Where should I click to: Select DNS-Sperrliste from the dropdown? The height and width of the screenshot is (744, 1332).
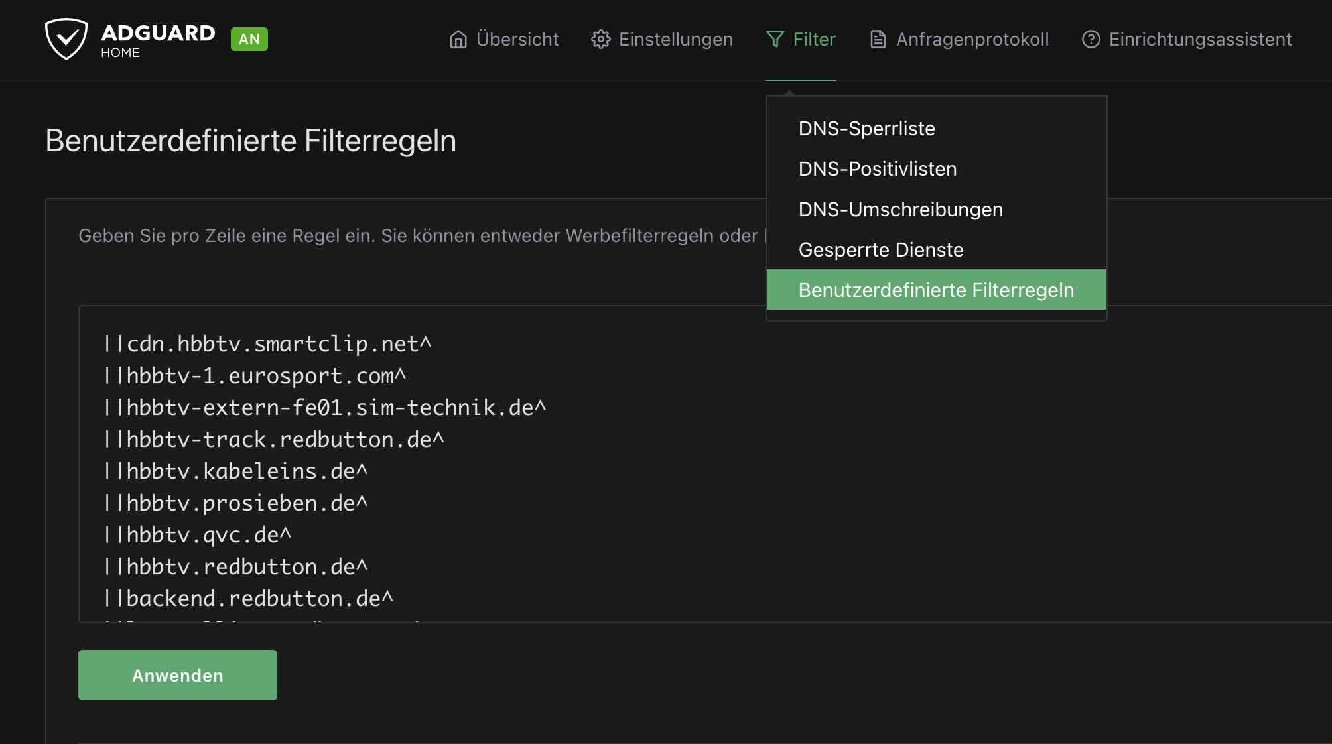click(x=936, y=129)
